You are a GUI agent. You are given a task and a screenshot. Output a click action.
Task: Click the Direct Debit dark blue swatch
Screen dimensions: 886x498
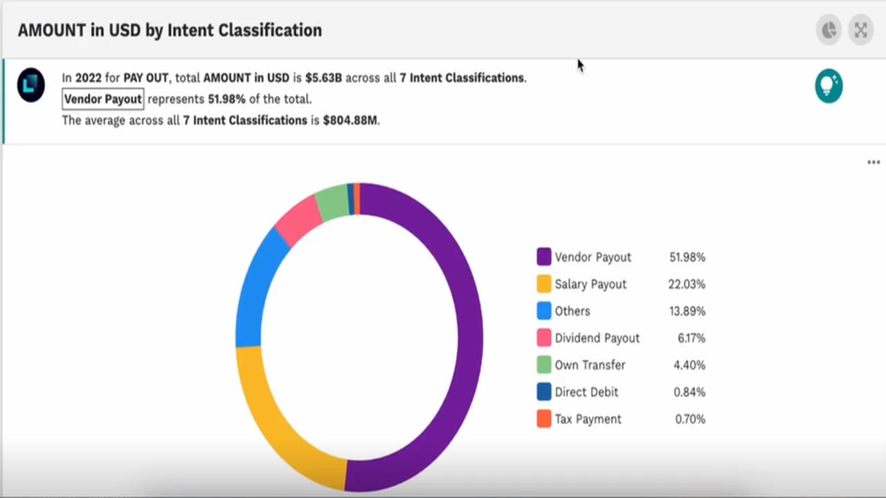[x=544, y=391]
